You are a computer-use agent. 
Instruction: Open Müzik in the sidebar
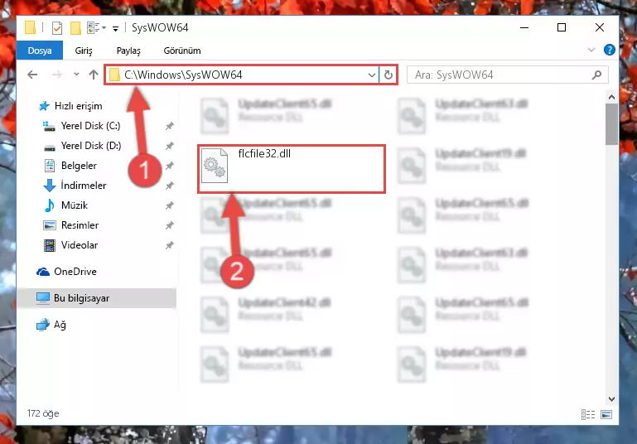pos(74,205)
